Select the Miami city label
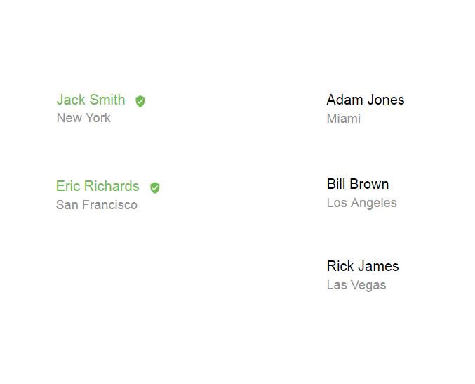Screen dimensions: 475x384 point(343,119)
